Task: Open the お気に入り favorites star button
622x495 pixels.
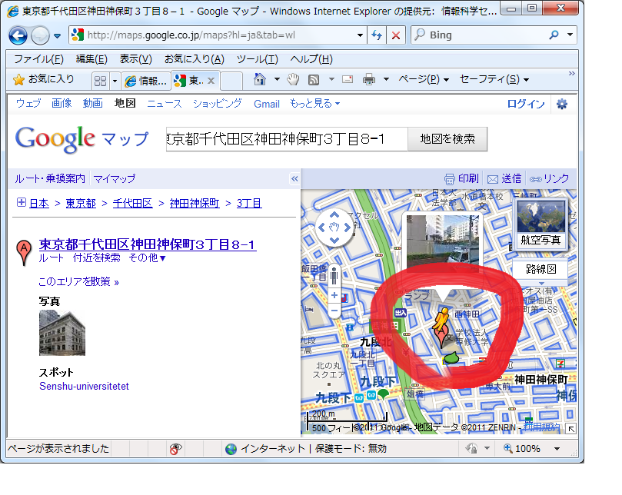Action: click(43, 80)
